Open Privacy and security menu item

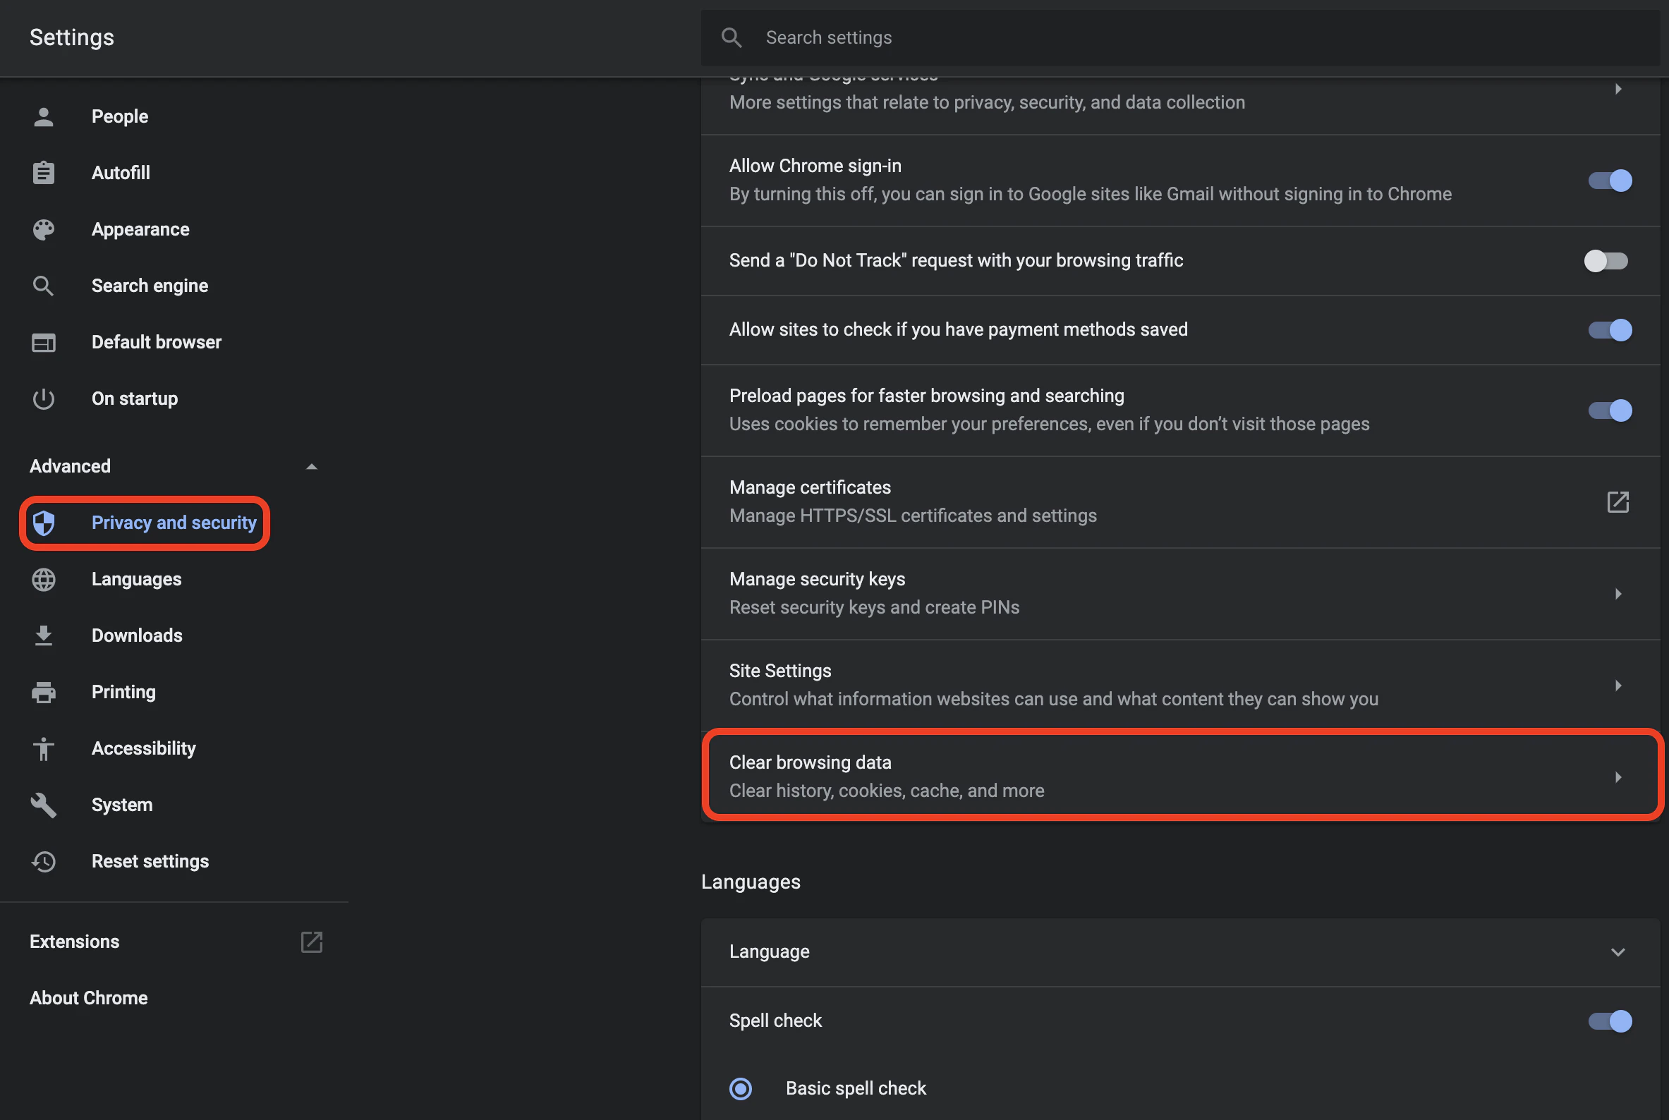pos(145,523)
